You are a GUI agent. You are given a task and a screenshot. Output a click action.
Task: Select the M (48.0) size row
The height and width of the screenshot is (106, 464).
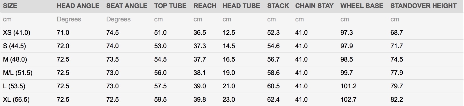(232, 59)
